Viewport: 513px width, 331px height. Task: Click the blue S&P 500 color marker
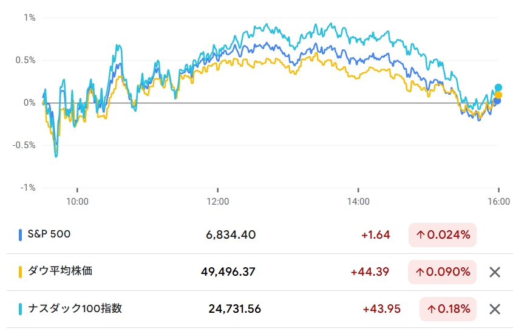click(21, 234)
